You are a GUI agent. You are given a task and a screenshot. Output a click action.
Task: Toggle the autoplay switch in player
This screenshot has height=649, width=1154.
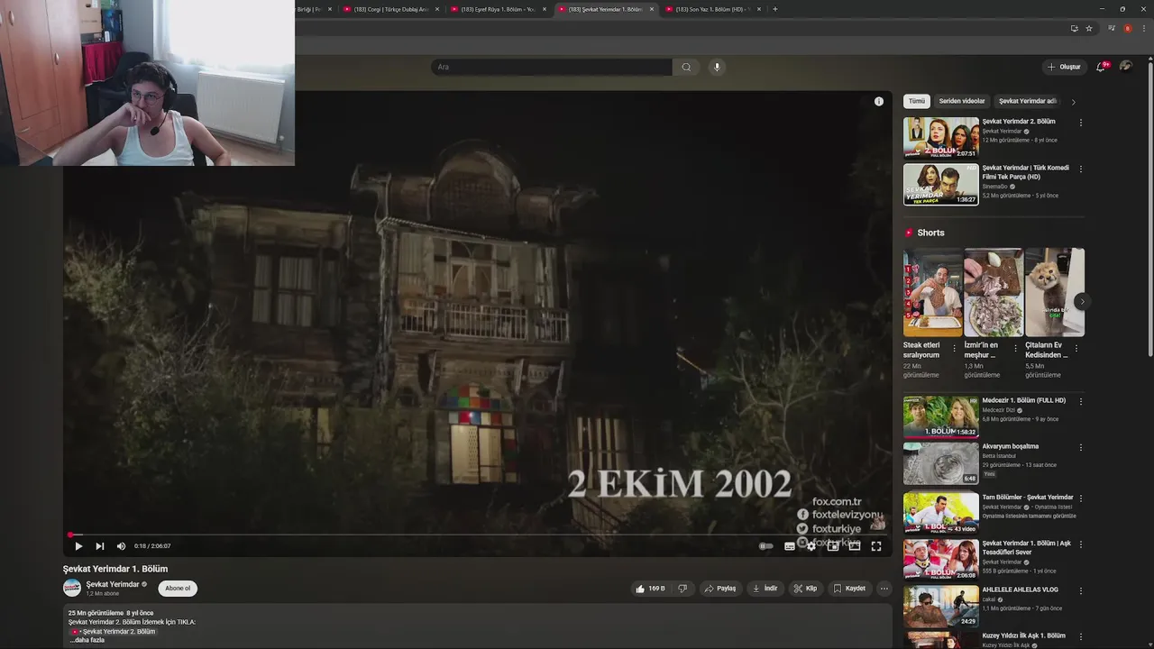(x=766, y=546)
